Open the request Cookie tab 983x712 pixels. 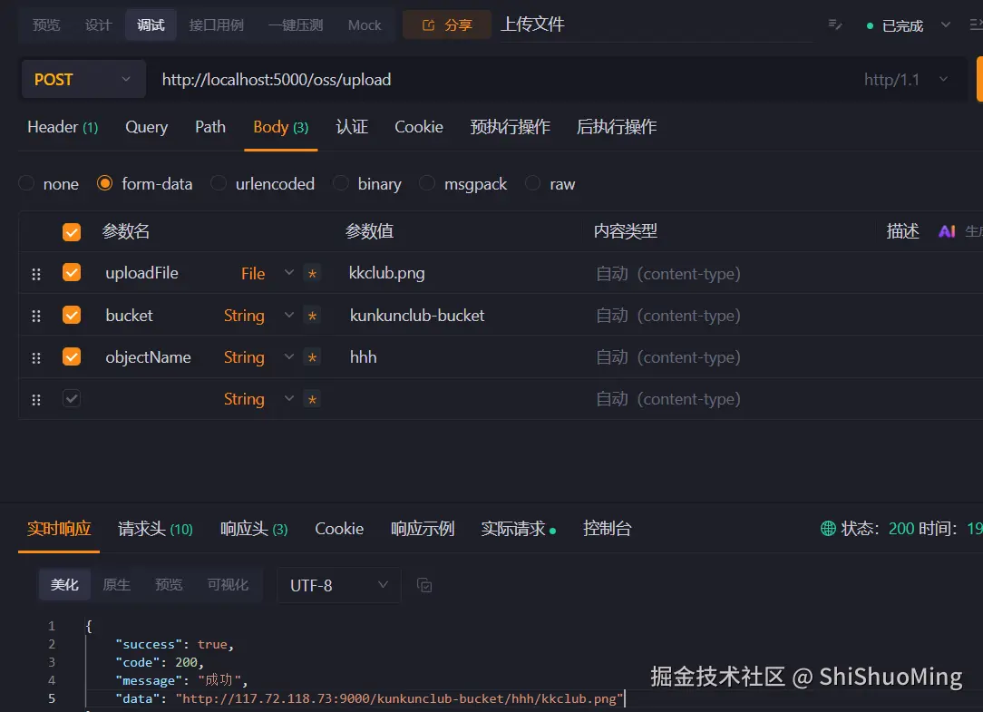[419, 127]
